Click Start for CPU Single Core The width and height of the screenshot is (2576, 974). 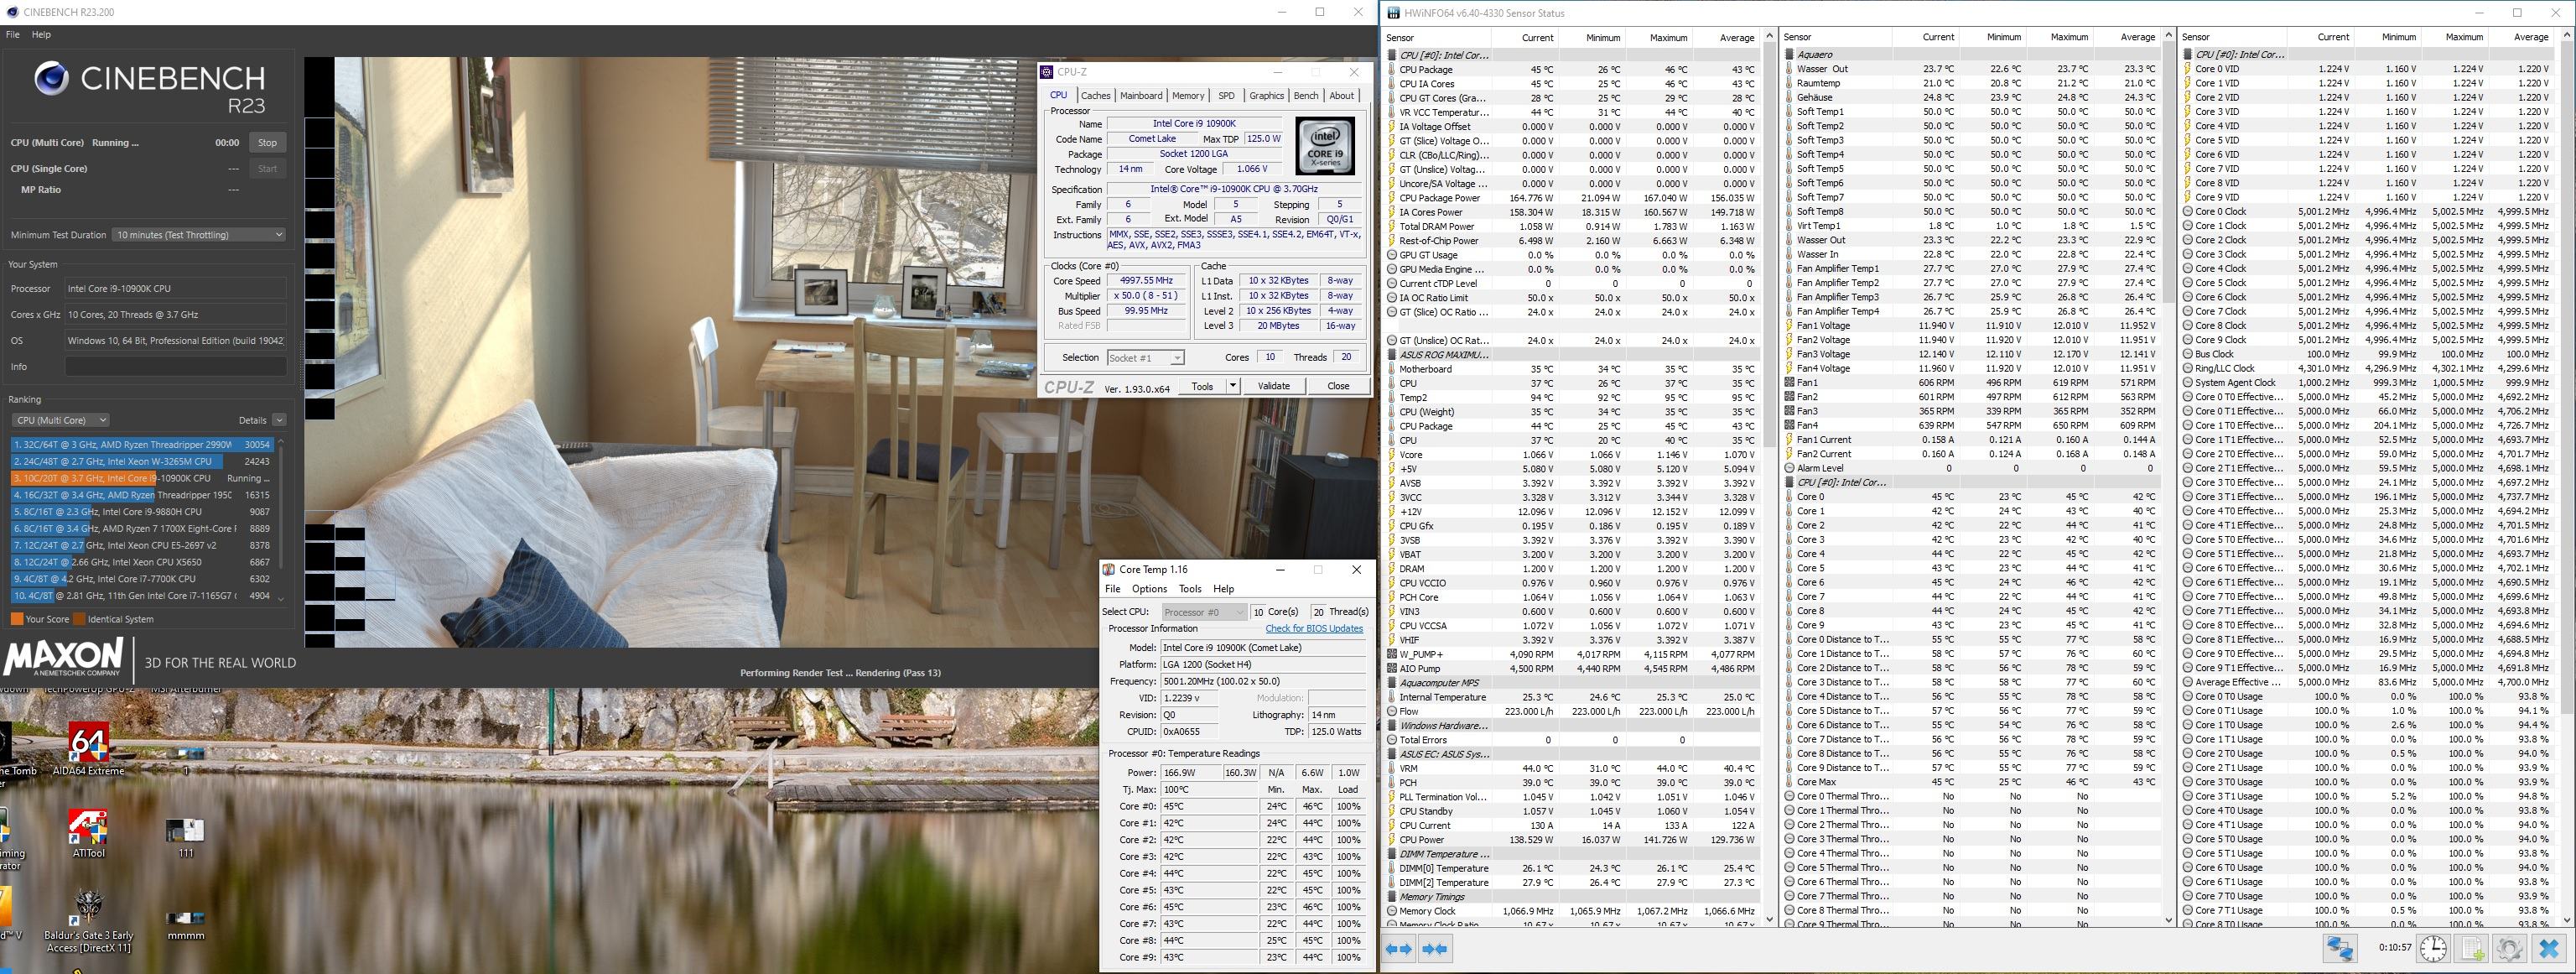coord(267,169)
